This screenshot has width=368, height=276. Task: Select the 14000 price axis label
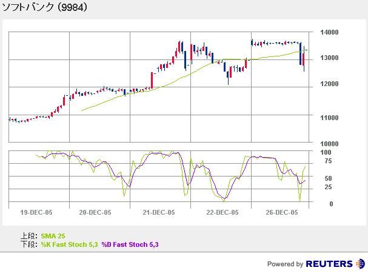pyautogui.click(x=329, y=32)
